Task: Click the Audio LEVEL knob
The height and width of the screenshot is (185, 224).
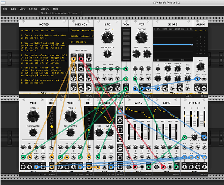Action: (x=201, y=67)
